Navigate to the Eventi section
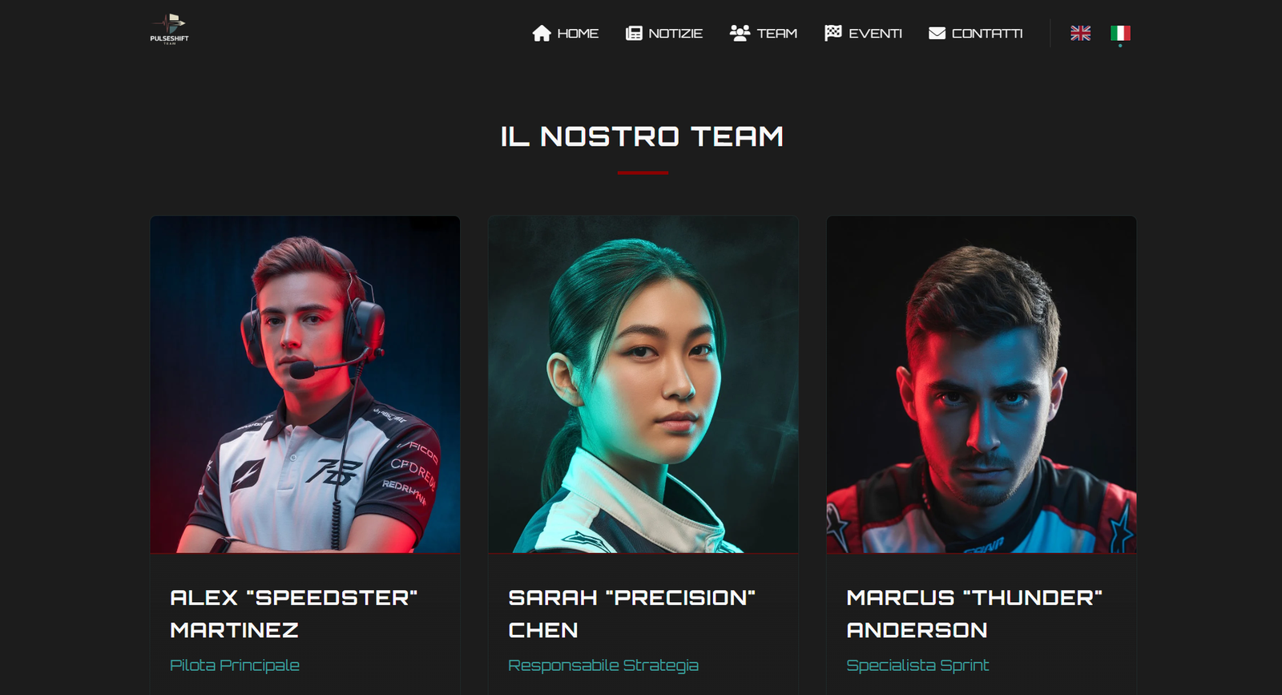Screen dimensions: 1282x695 point(864,33)
